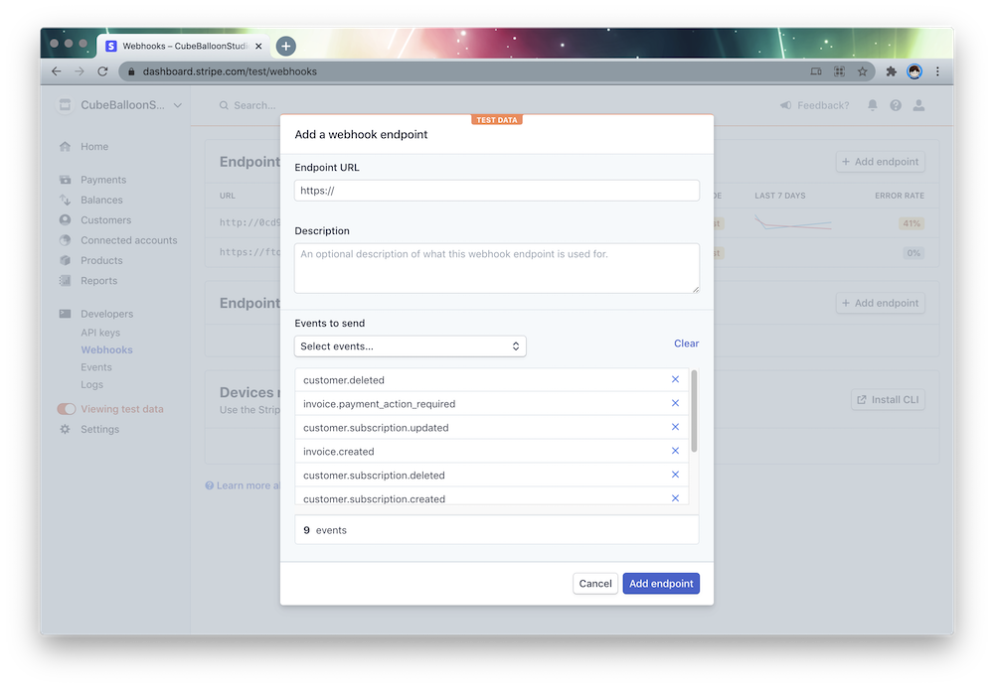The height and width of the screenshot is (688, 994).
Task: Click the Payments card icon
Action: [65, 180]
